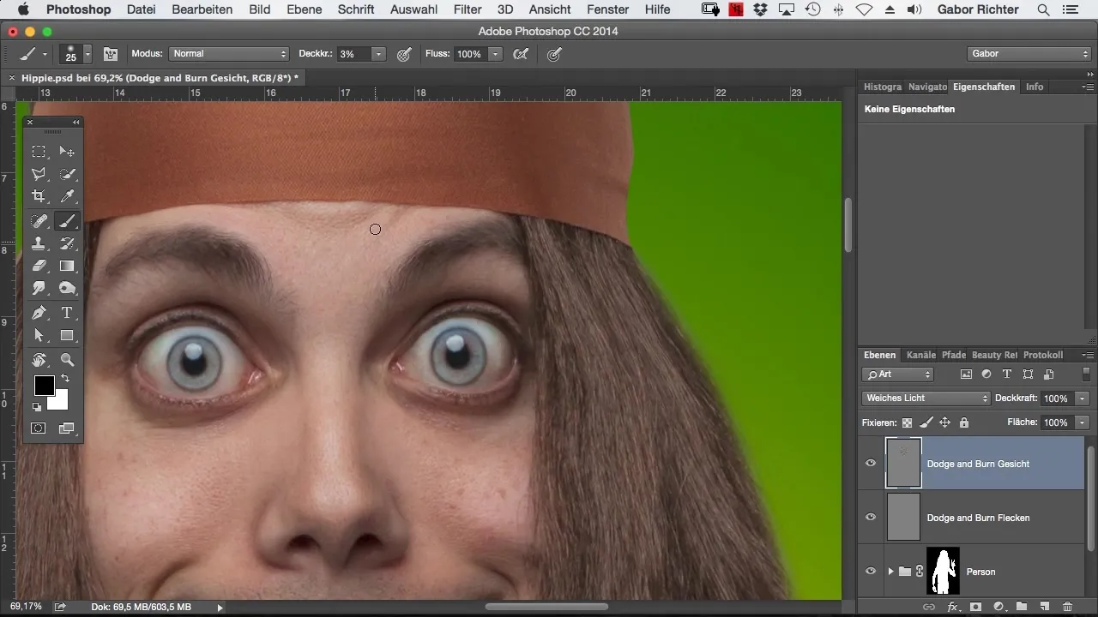Lock all in Fixieren row

(964, 422)
